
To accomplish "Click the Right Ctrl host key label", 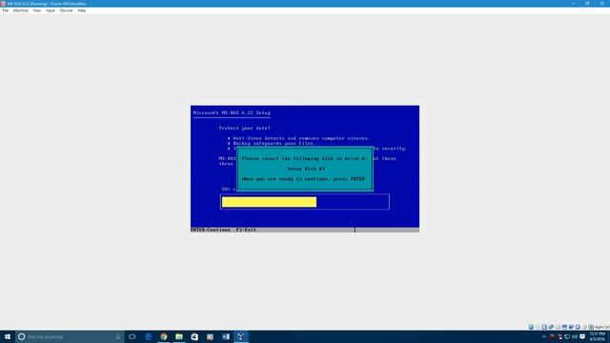I will 602,327.
